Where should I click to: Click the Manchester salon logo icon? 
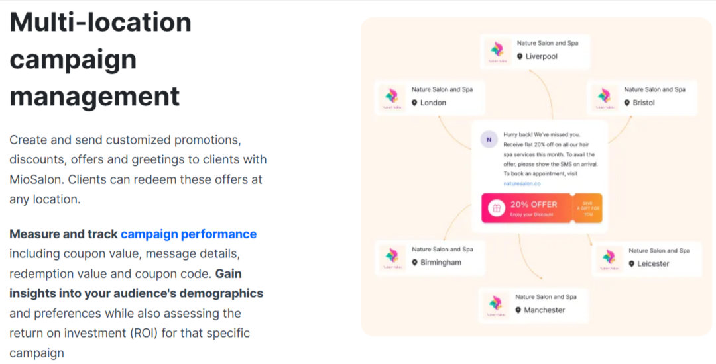pyautogui.click(x=495, y=304)
